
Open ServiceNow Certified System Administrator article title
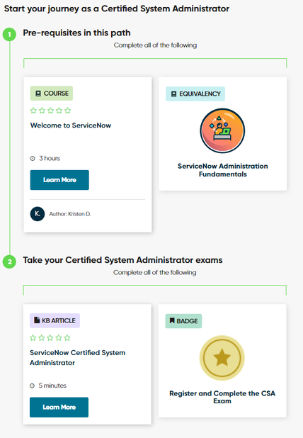[78, 357]
